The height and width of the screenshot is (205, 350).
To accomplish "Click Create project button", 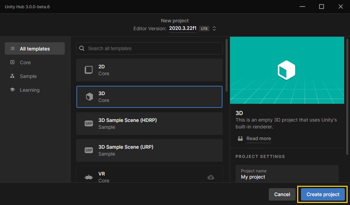I will [323, 194].
